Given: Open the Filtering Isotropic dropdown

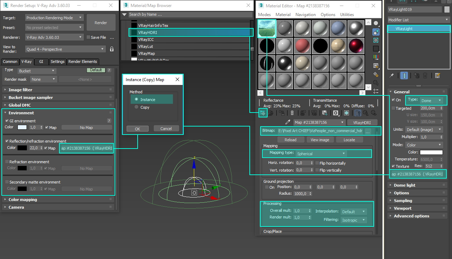Looking at the screenshot, I should tap(353, 220).
